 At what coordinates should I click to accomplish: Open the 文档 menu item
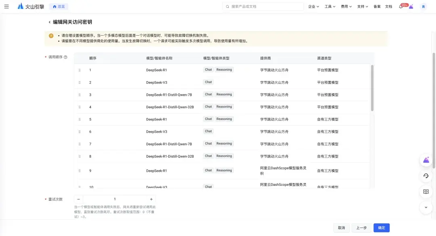tap(388, 6)
